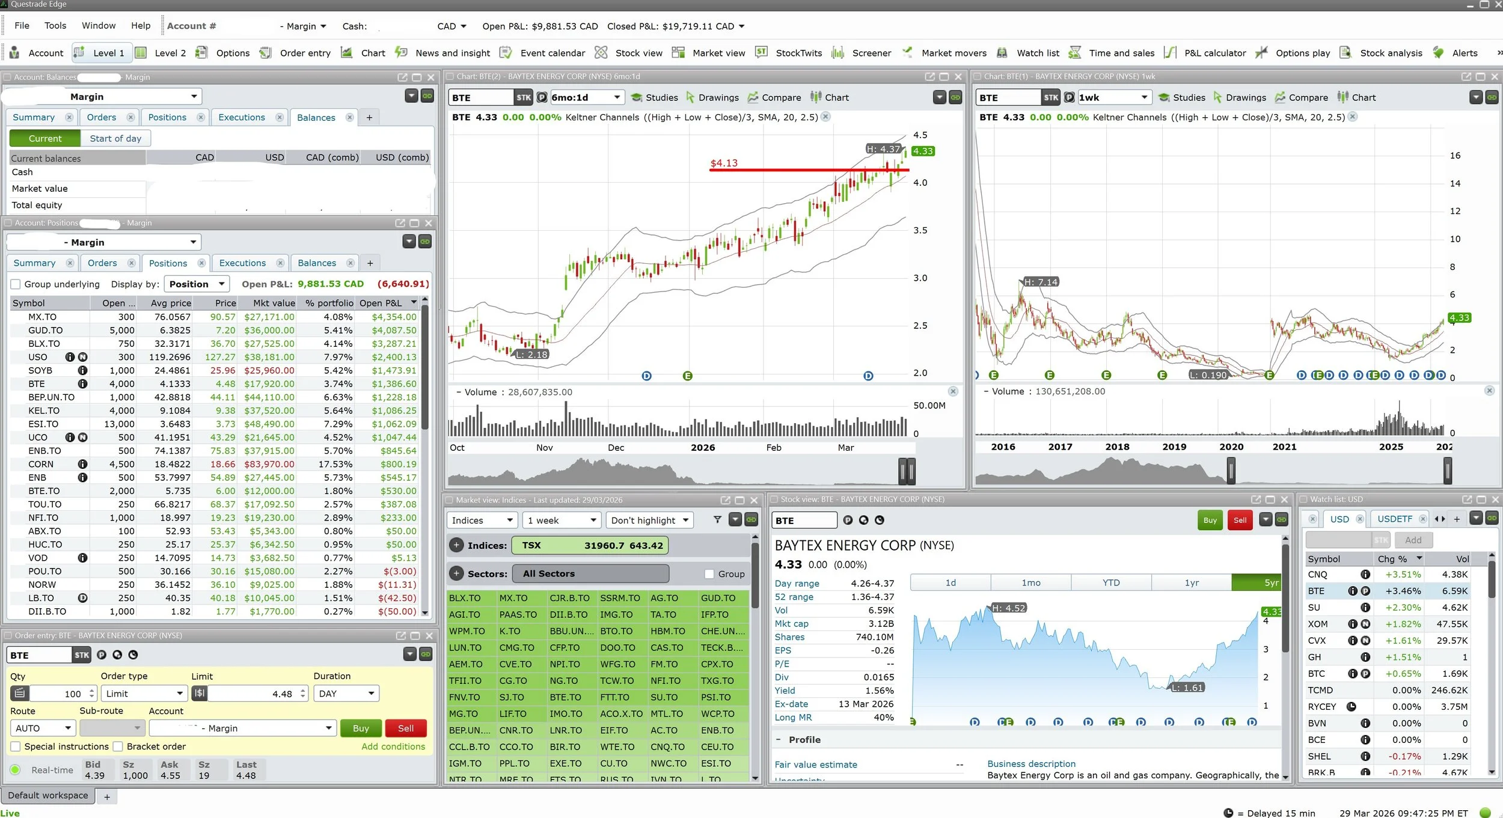Enable the Group underlying checkbox

tap(16, 284)
